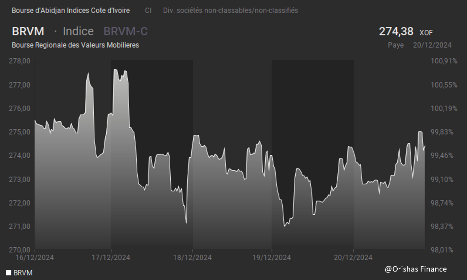Click Bourse d'Abidjan Indices Cote d'Ivoire

coord(71,10)
